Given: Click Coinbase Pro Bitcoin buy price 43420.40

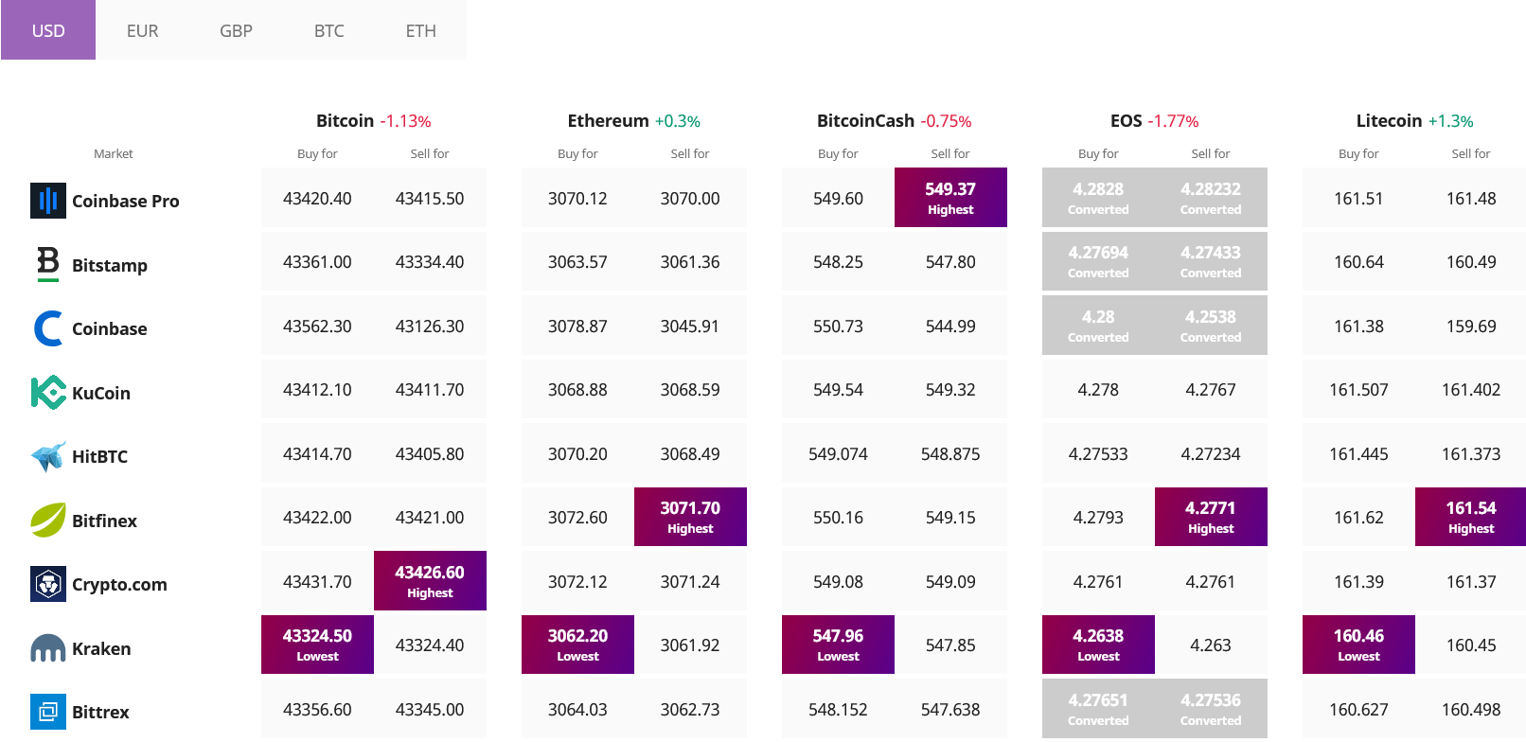Looking at the screenshot, I should 317,198.
